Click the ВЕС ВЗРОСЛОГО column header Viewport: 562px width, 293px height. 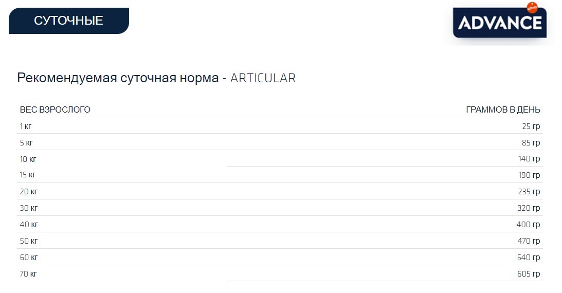coord(55,109)
